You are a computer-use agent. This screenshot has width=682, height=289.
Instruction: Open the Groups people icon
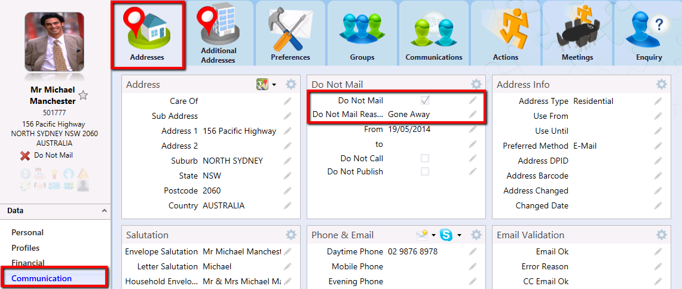pos(362,33)
